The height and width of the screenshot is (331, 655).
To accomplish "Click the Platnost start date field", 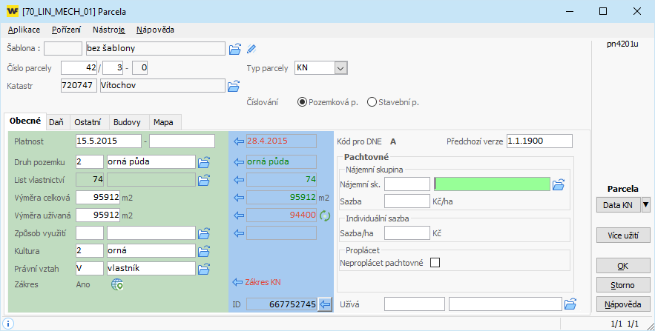I will (x=108, y=141).
